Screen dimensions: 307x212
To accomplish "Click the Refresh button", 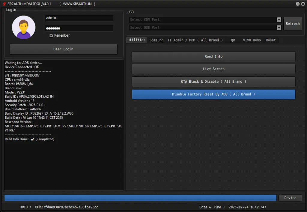I will (x=293, y=24).
